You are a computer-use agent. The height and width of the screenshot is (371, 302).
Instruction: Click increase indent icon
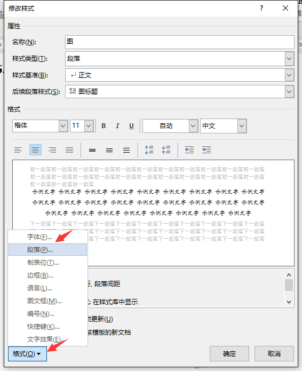206,150
